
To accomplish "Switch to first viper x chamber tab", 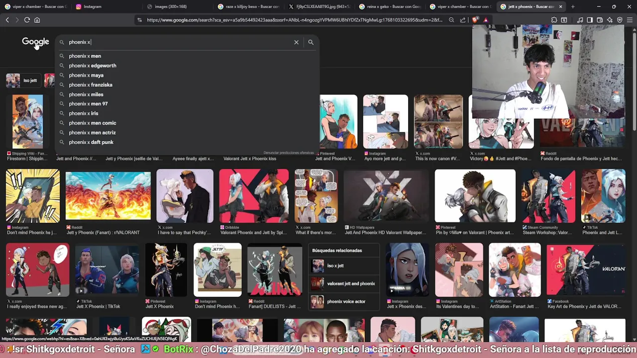I will (36, 6).
